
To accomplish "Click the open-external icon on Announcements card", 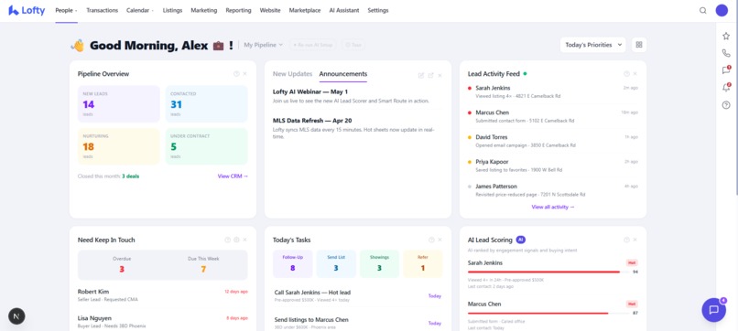I will (430, 75).
